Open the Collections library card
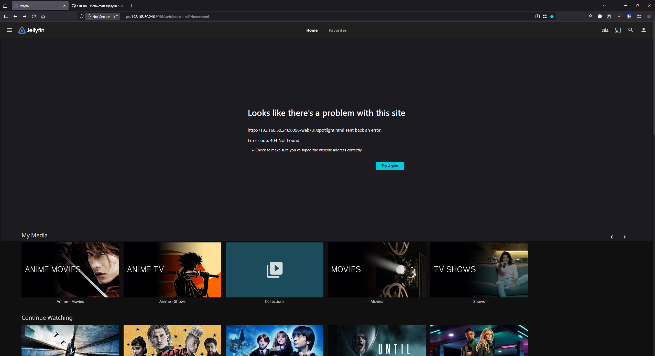Image resolution: width=655 pixels, height=356 pixels. [x=275, y=270]
